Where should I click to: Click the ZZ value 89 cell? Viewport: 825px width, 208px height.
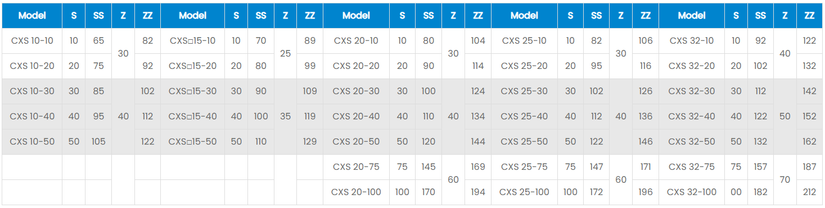[310, 41]
